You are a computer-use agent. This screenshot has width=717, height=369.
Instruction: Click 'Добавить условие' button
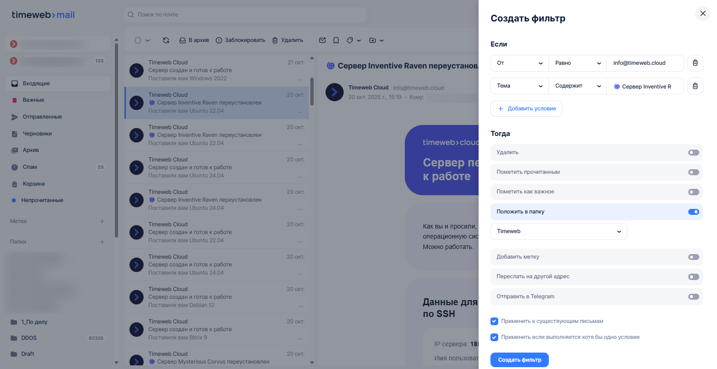pyautogui.click(x=526, y=109)
